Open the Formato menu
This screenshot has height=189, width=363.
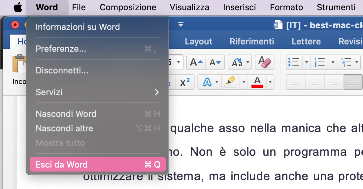click(x=286, y=7)
